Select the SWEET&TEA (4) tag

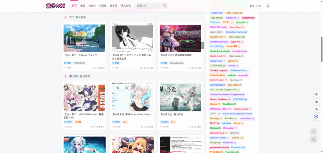coord(218,27)
